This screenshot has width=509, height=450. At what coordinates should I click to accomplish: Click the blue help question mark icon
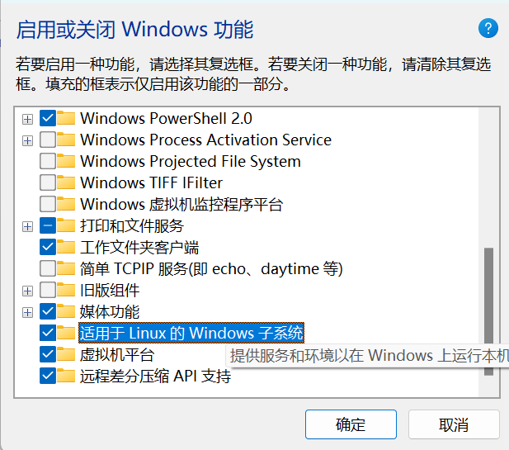pos(488,28)
